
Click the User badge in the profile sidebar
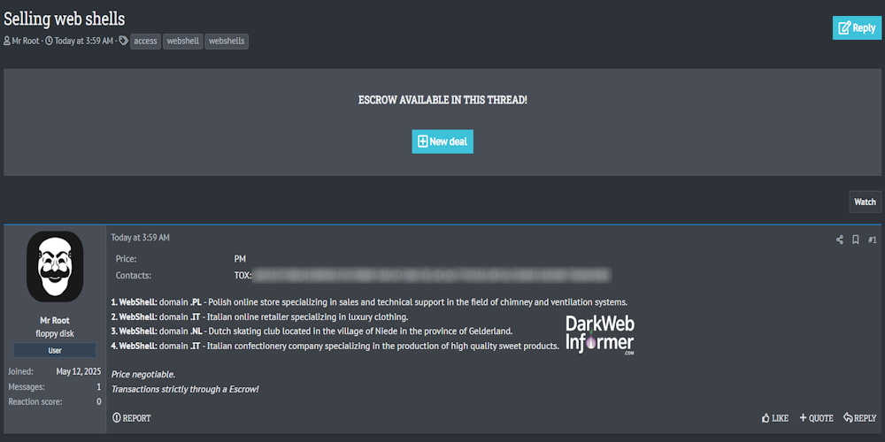55,350
